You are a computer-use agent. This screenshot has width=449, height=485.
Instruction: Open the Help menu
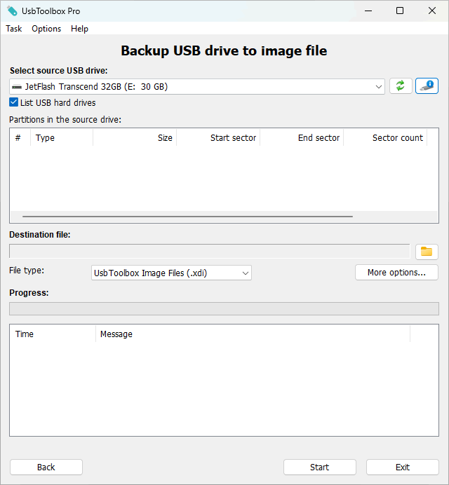(79, 29)
